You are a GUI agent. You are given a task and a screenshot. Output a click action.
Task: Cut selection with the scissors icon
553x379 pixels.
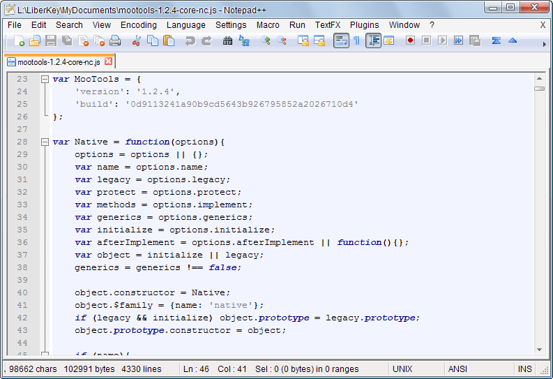click(136, 41)
